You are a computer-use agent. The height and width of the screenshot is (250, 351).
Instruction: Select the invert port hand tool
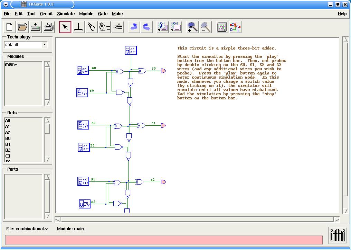pyautogui.click(x=105, y=27)
